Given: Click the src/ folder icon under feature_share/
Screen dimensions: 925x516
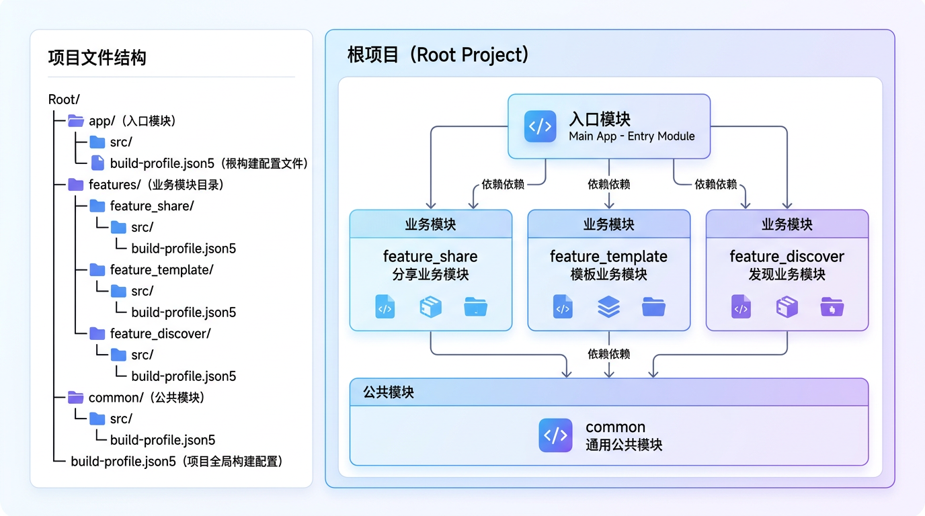Looking at the screenshot, I should tap(118, 227).
